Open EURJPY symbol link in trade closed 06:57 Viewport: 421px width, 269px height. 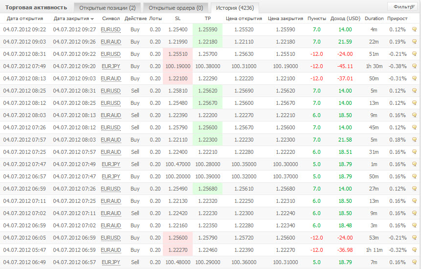tap(111, 262)
